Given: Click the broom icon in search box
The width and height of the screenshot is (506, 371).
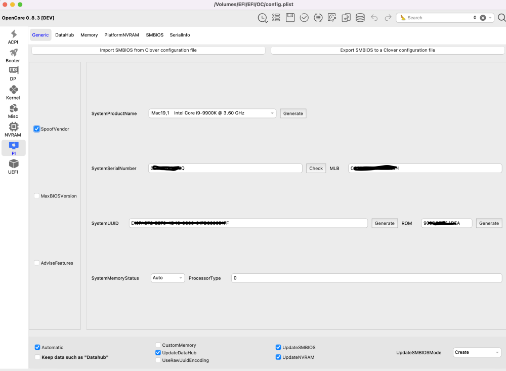Looking at the screenshot, I should 403,18.
